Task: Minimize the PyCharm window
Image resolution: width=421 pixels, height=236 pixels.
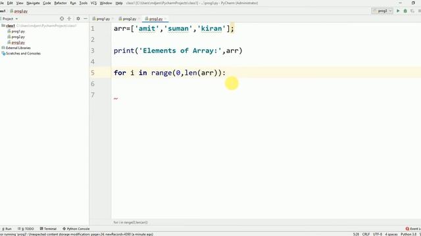Action: tap(400, 3)
